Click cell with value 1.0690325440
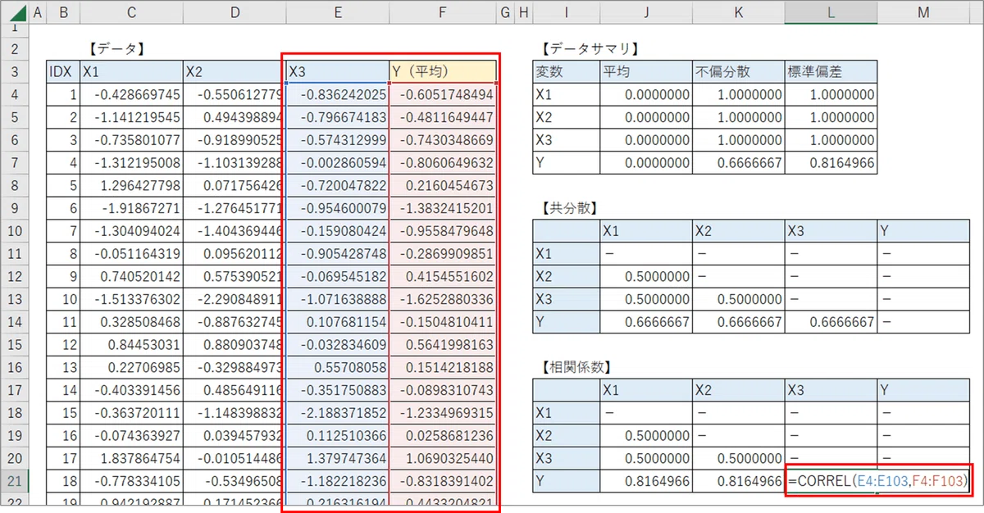Image resolution: width=984 pixels, height=513 pixels. click(x=443, y=457)
